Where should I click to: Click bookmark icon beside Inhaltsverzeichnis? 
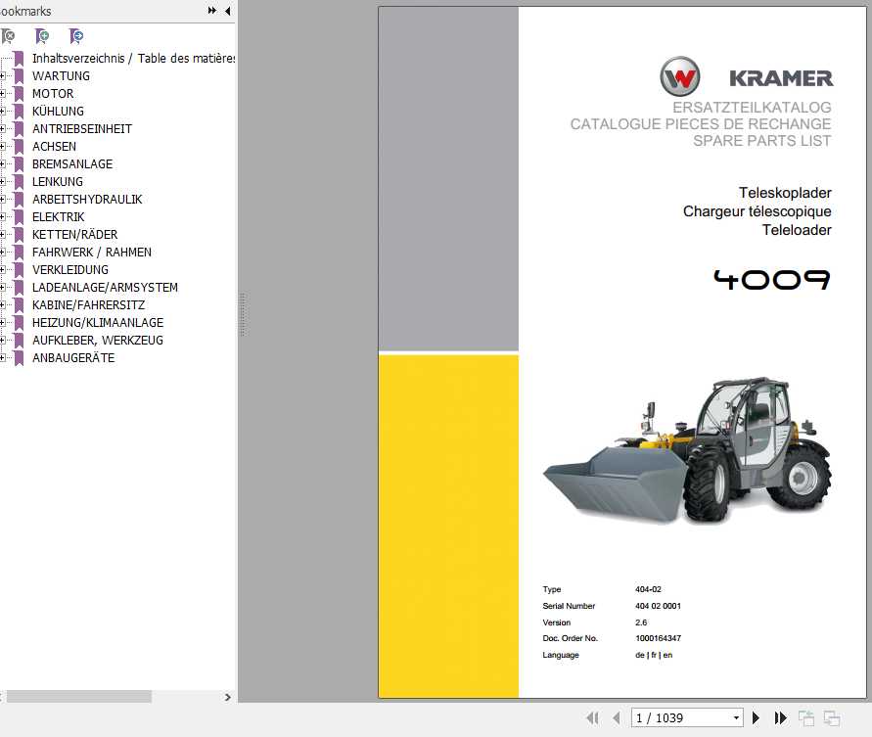(x=19, y=58)
